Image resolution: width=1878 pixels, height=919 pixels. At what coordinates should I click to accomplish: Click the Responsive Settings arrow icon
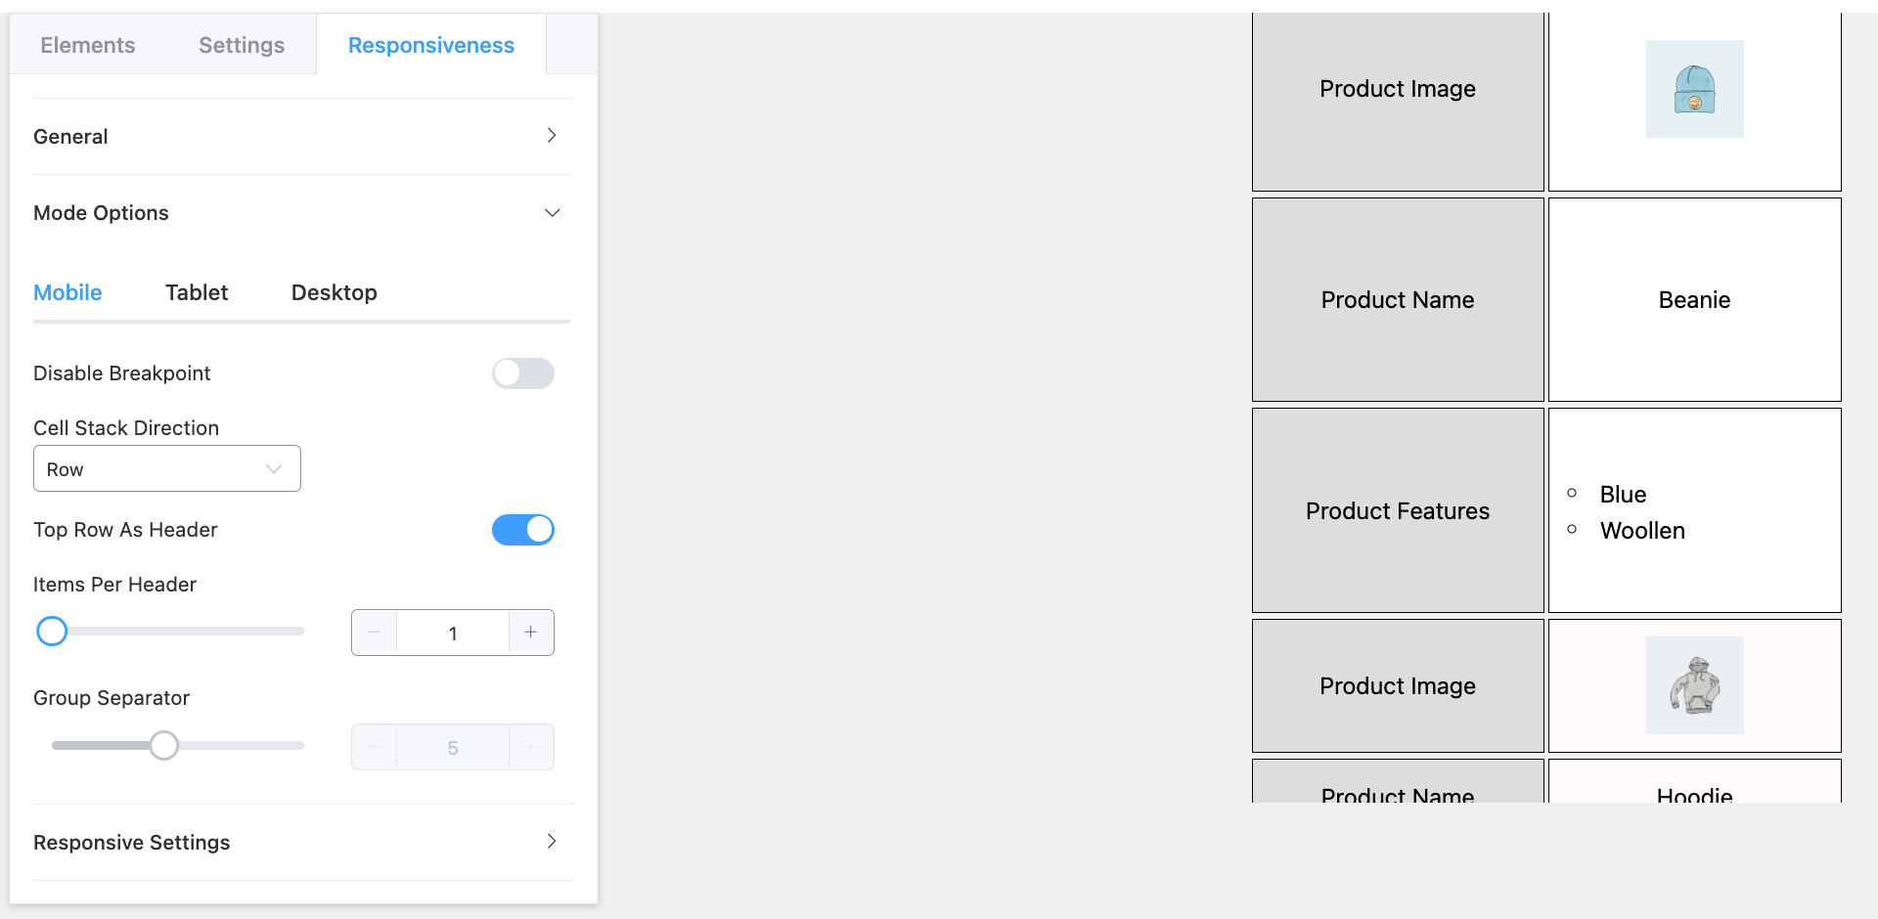click(x=552, y=841)
